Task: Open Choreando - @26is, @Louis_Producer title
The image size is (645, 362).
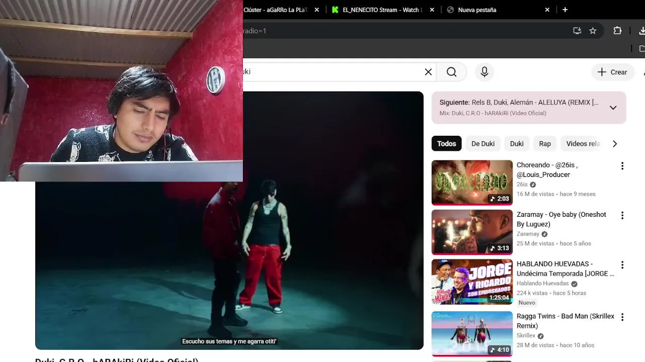Action: pos(547,170)
